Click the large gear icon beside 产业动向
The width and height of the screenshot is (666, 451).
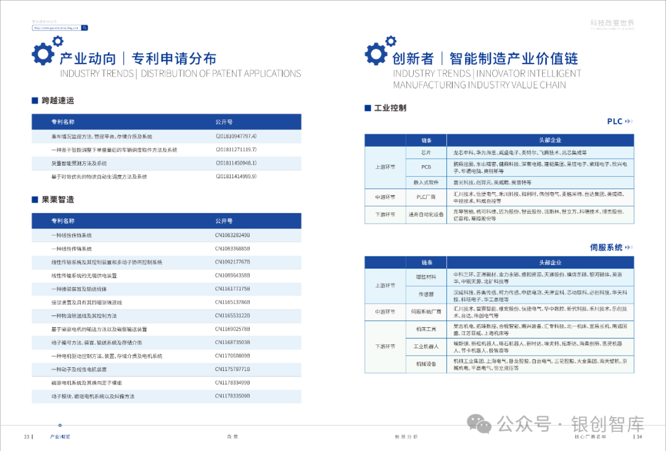pos(43,54)
